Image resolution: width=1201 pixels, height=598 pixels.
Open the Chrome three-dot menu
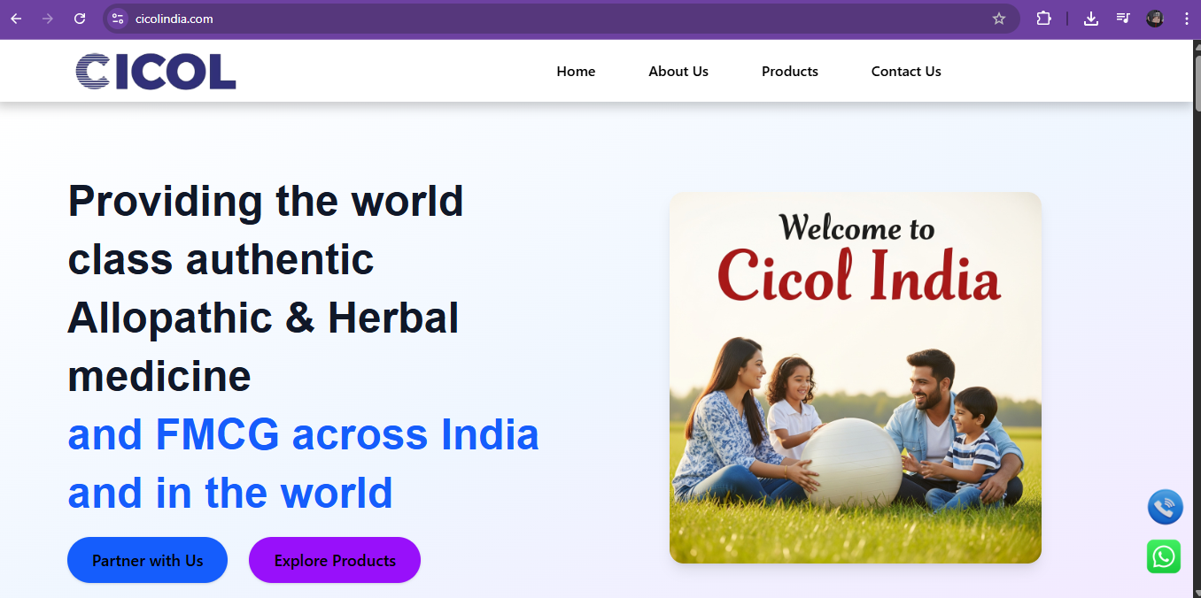click(x=1186, y=19)
